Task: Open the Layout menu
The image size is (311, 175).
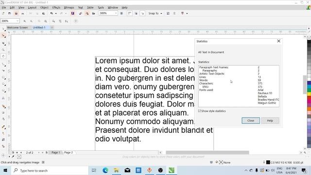Action: pos(32,8)
